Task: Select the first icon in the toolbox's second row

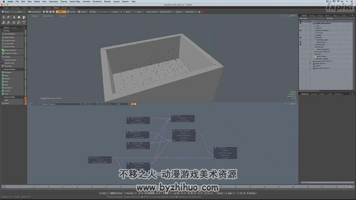Action: (x=4, y=22)
